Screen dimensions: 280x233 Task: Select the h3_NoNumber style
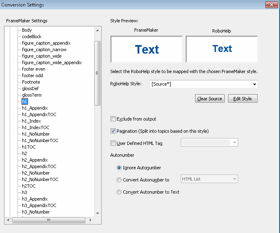tap(36, 212)
